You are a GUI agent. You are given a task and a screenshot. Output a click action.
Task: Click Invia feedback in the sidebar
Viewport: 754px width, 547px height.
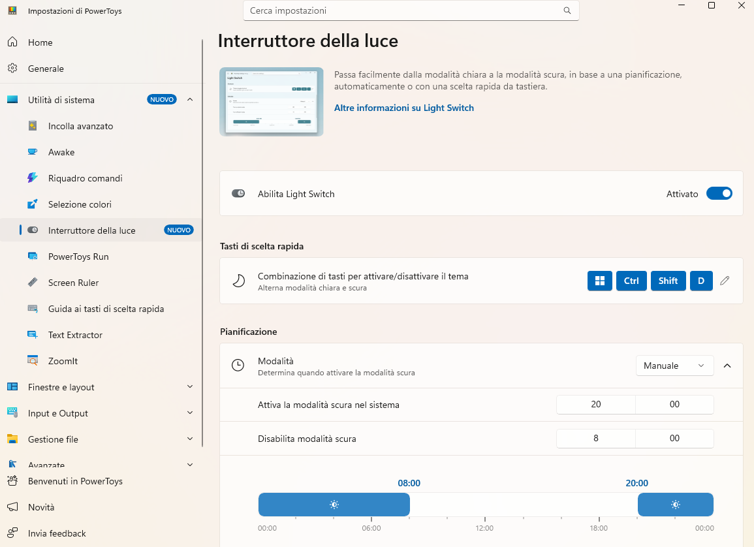57,533
